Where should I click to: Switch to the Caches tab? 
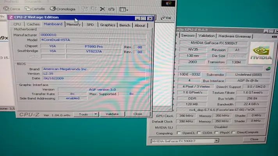(33, 24)
